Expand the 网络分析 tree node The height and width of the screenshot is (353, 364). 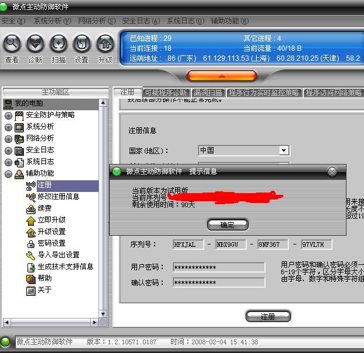pyautogui.click(x=8, y=139)
